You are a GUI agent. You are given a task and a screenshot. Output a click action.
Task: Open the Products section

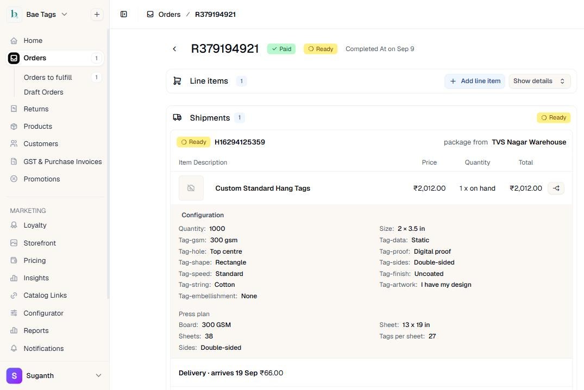pos(37,126)
